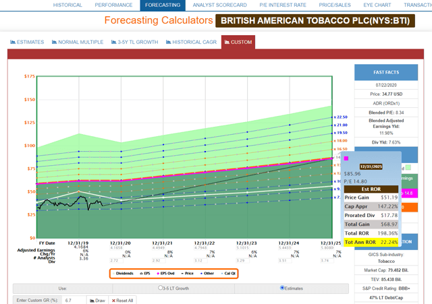Click the chart icon beside Historical CAGR
Image resolution: width=432 pixels, height=304 pixels.
click(168, 42)
